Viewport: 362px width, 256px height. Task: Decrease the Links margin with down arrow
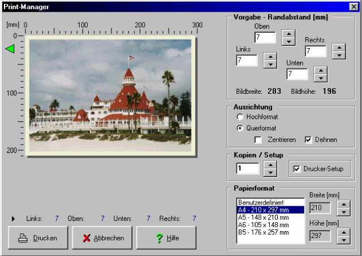[x=270, y=63]
